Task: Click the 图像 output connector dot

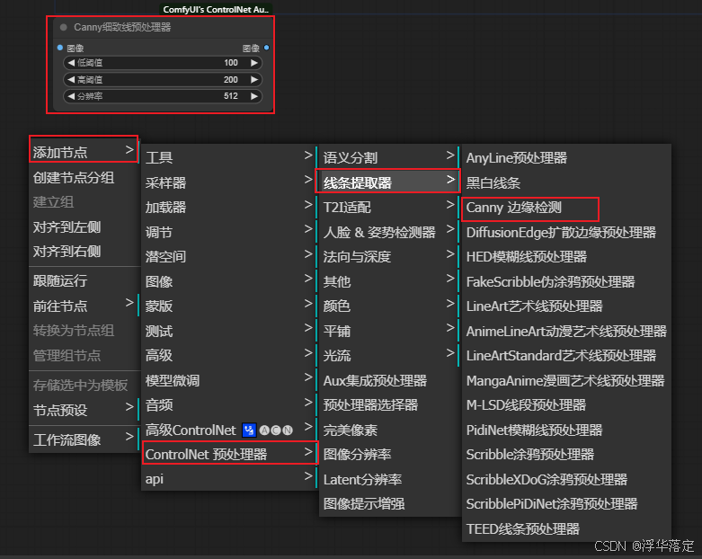Action: coord(266,48)
